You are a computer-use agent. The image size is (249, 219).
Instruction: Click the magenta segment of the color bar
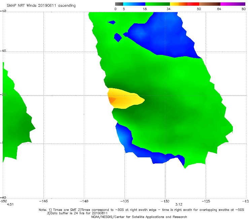[x=233, y=4]
